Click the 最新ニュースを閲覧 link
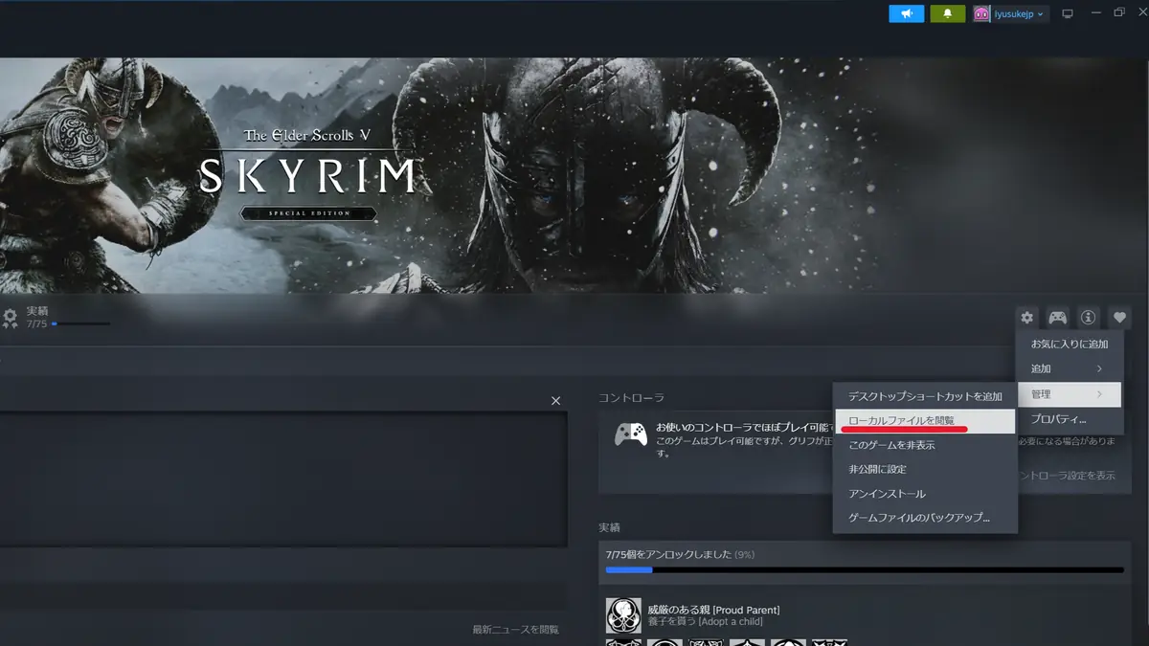The width and height of the screenshot is (1149, 646). [x=515, y=630]
